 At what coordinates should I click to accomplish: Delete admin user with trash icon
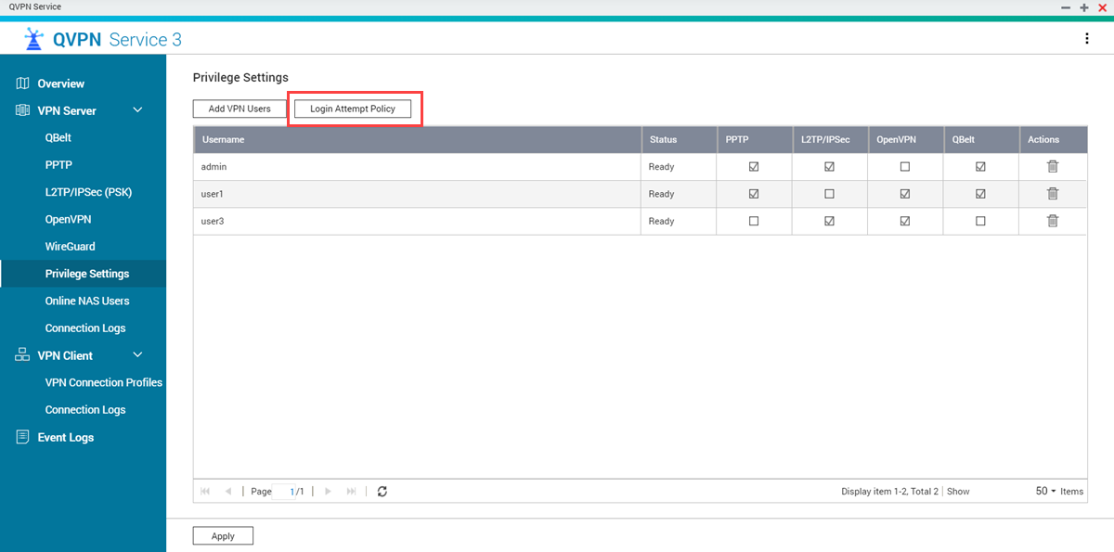[1053, 167]
